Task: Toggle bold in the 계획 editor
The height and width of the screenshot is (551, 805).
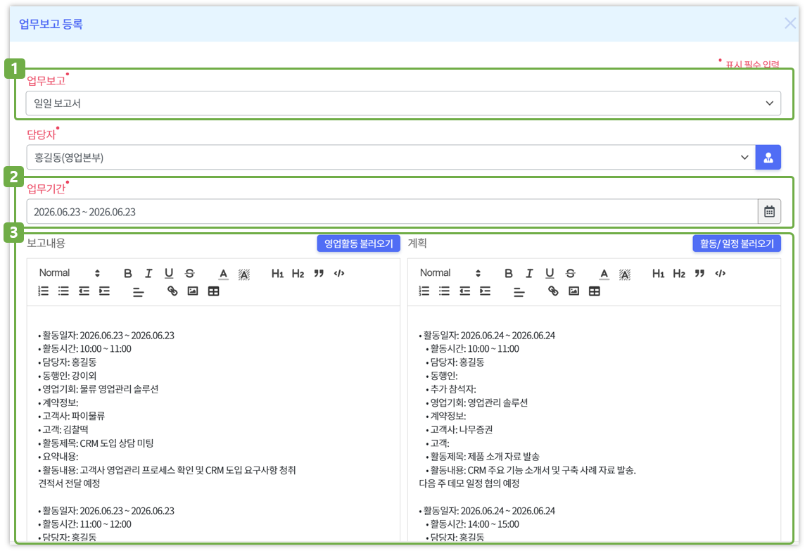Action: pyautogui.click(x=508, y=273)
